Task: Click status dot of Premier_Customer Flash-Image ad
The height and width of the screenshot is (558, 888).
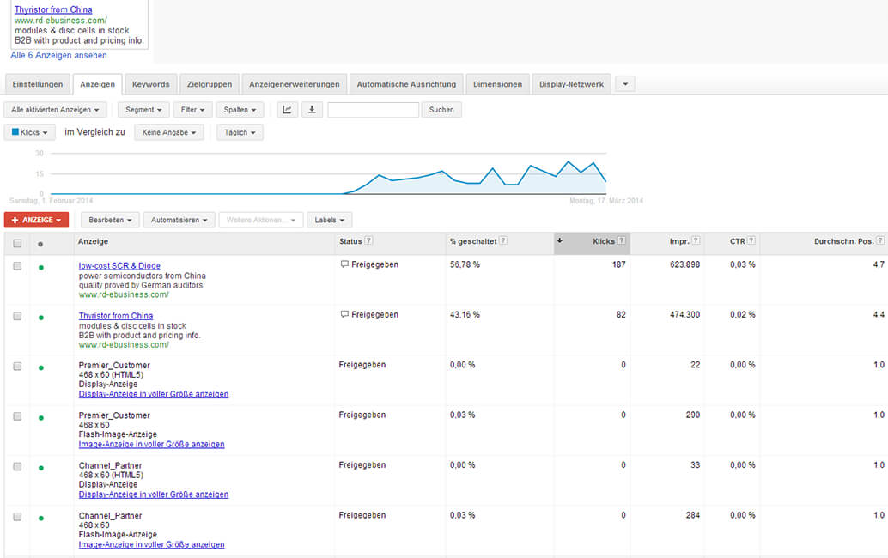Action: click(x=40, y=418)
